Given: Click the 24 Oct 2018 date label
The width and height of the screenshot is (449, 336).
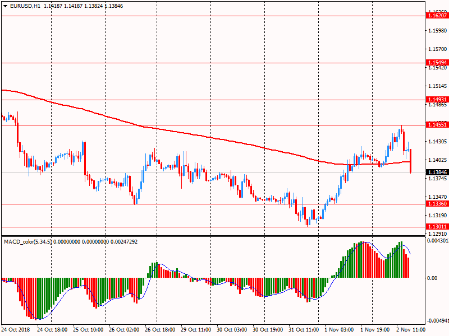Looking at the screenshot, I should (16, 329).
